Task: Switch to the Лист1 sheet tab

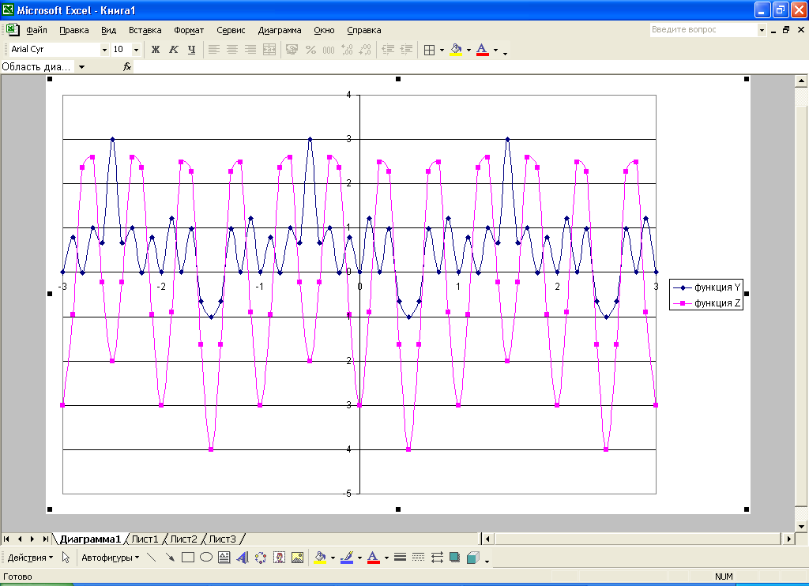Action: point(145,539)
